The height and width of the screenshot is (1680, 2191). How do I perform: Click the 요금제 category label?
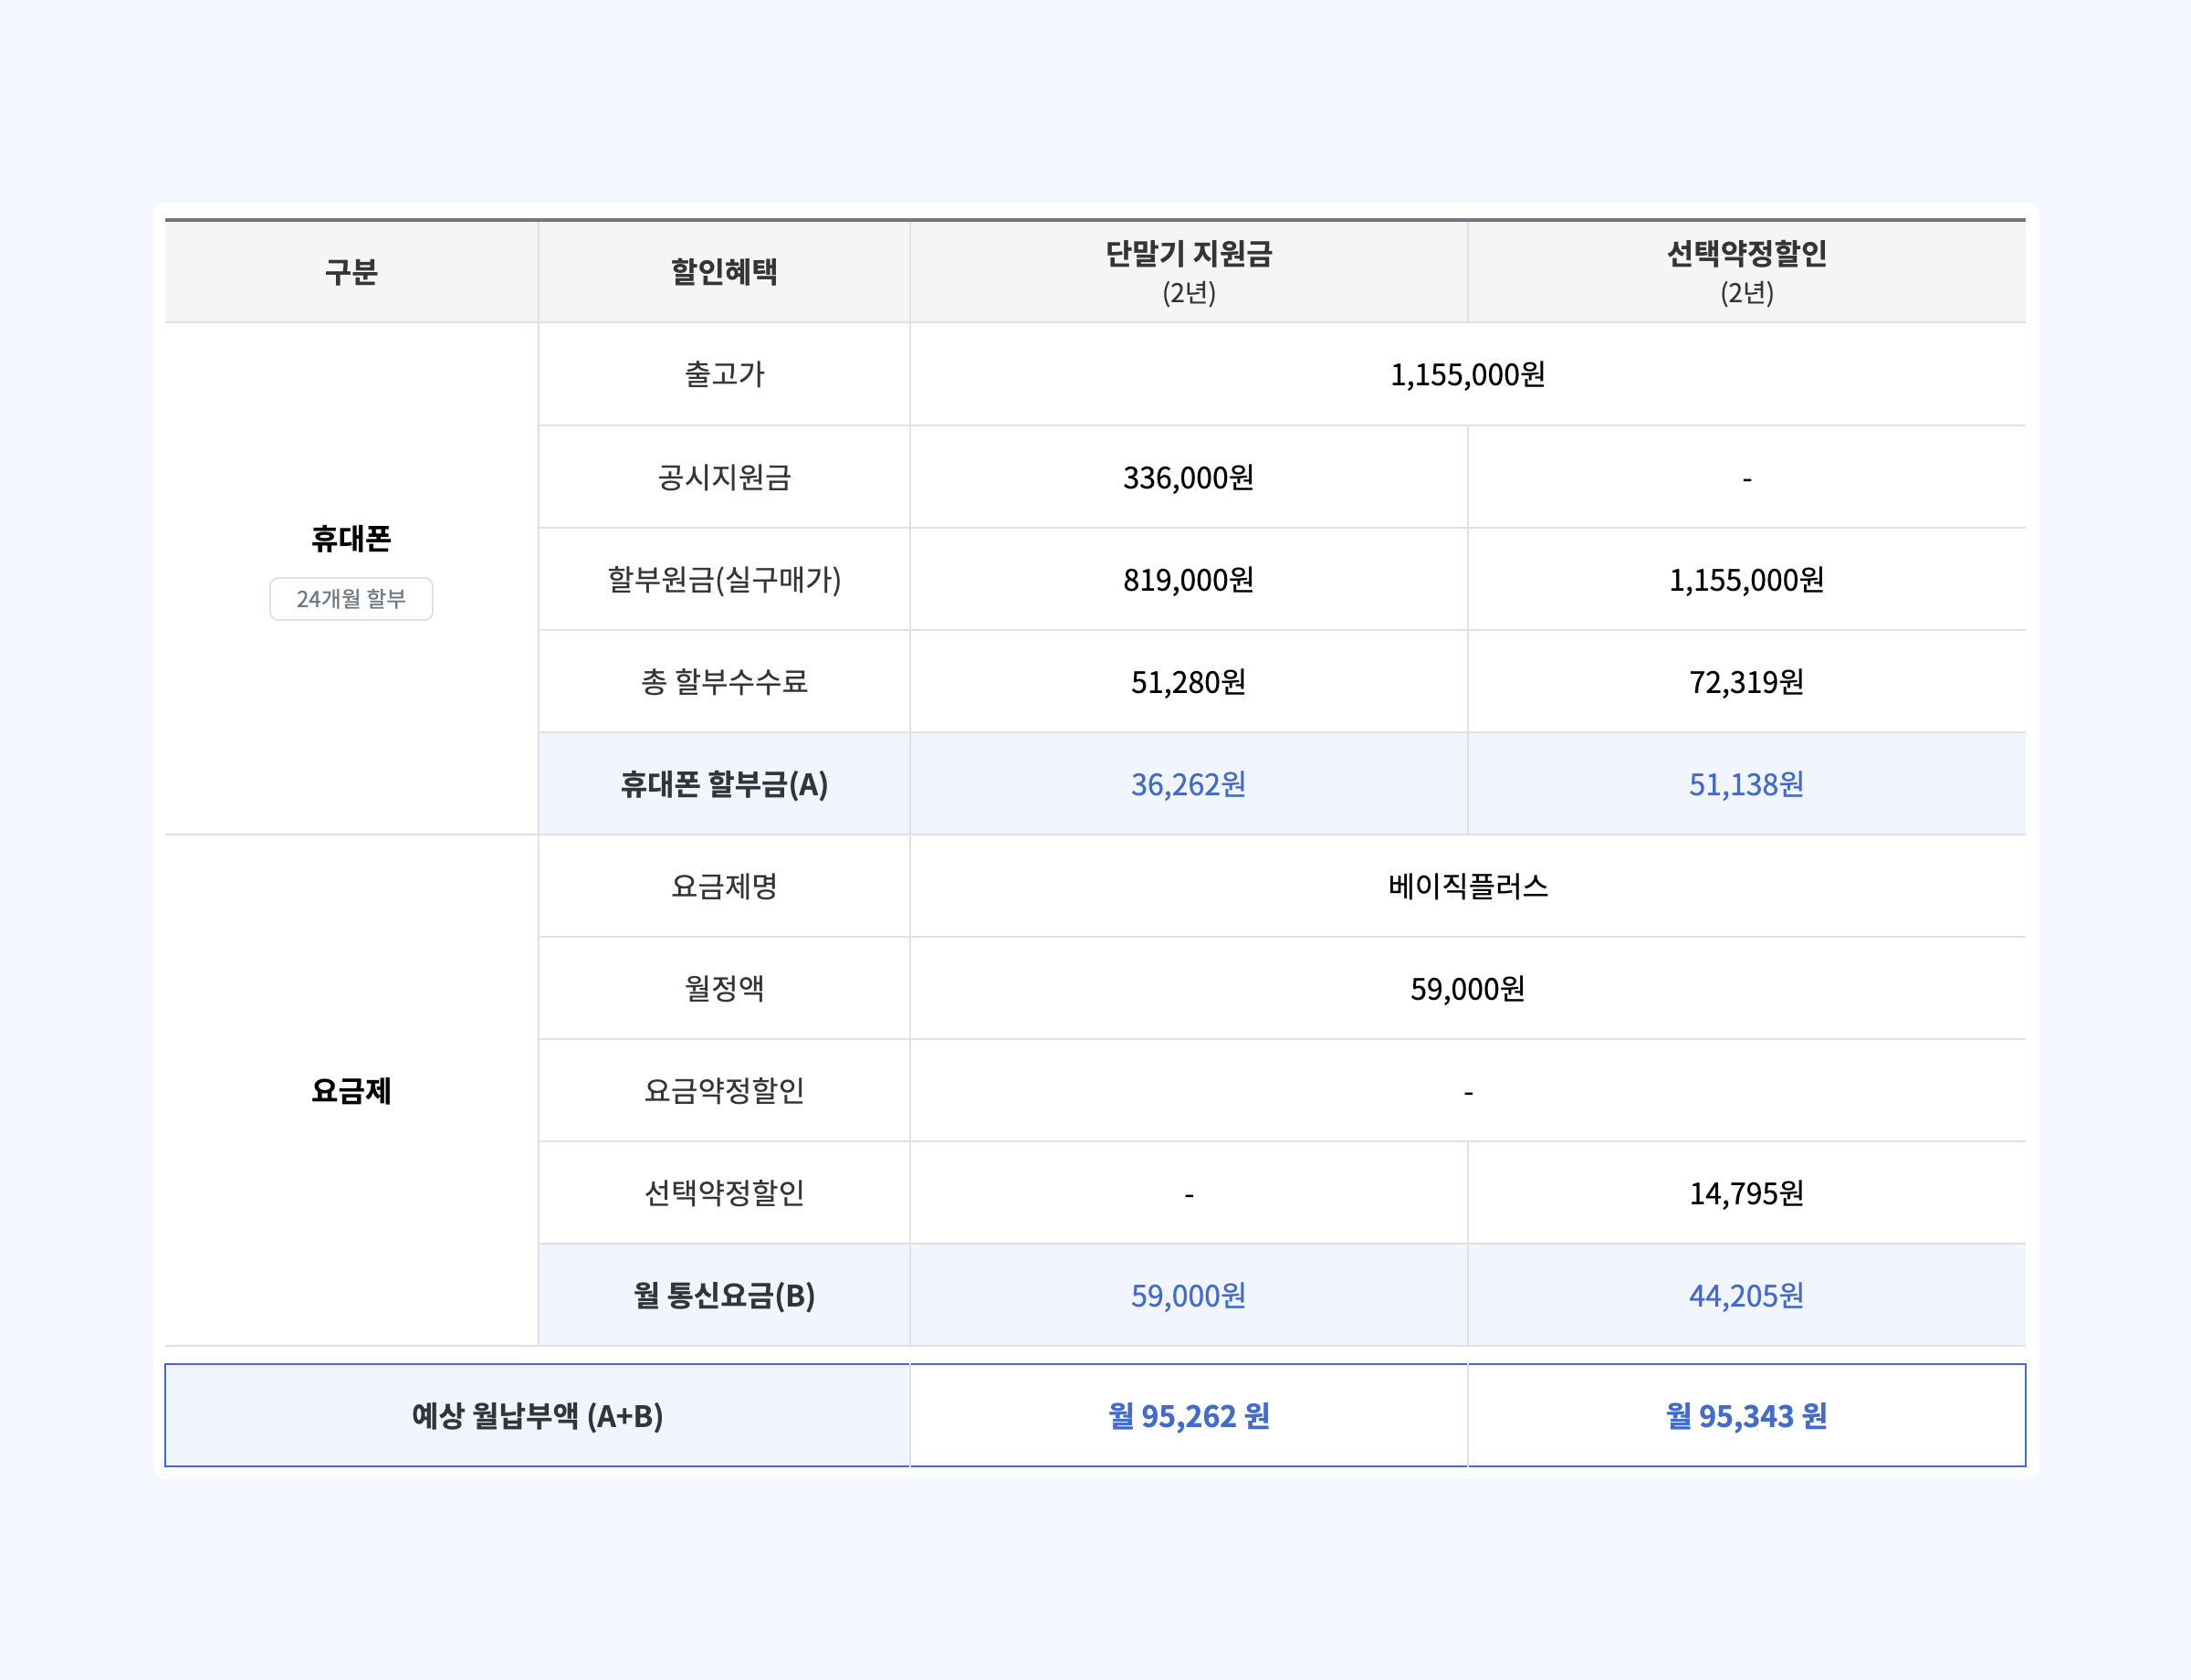pyautogui.click(x=351, y=1090)
